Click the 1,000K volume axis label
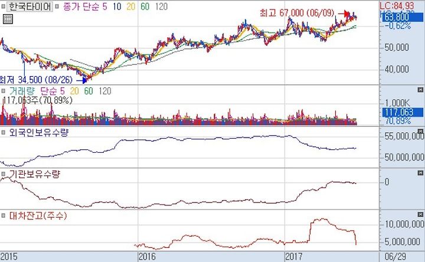Viewport: 425px width, 262px height. tap(398, 103)
